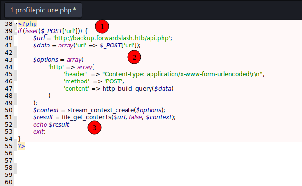Viewport: 302px width, 186px height.
Task: Click line number 60 in the gutter
Action: tap(9, 182)
